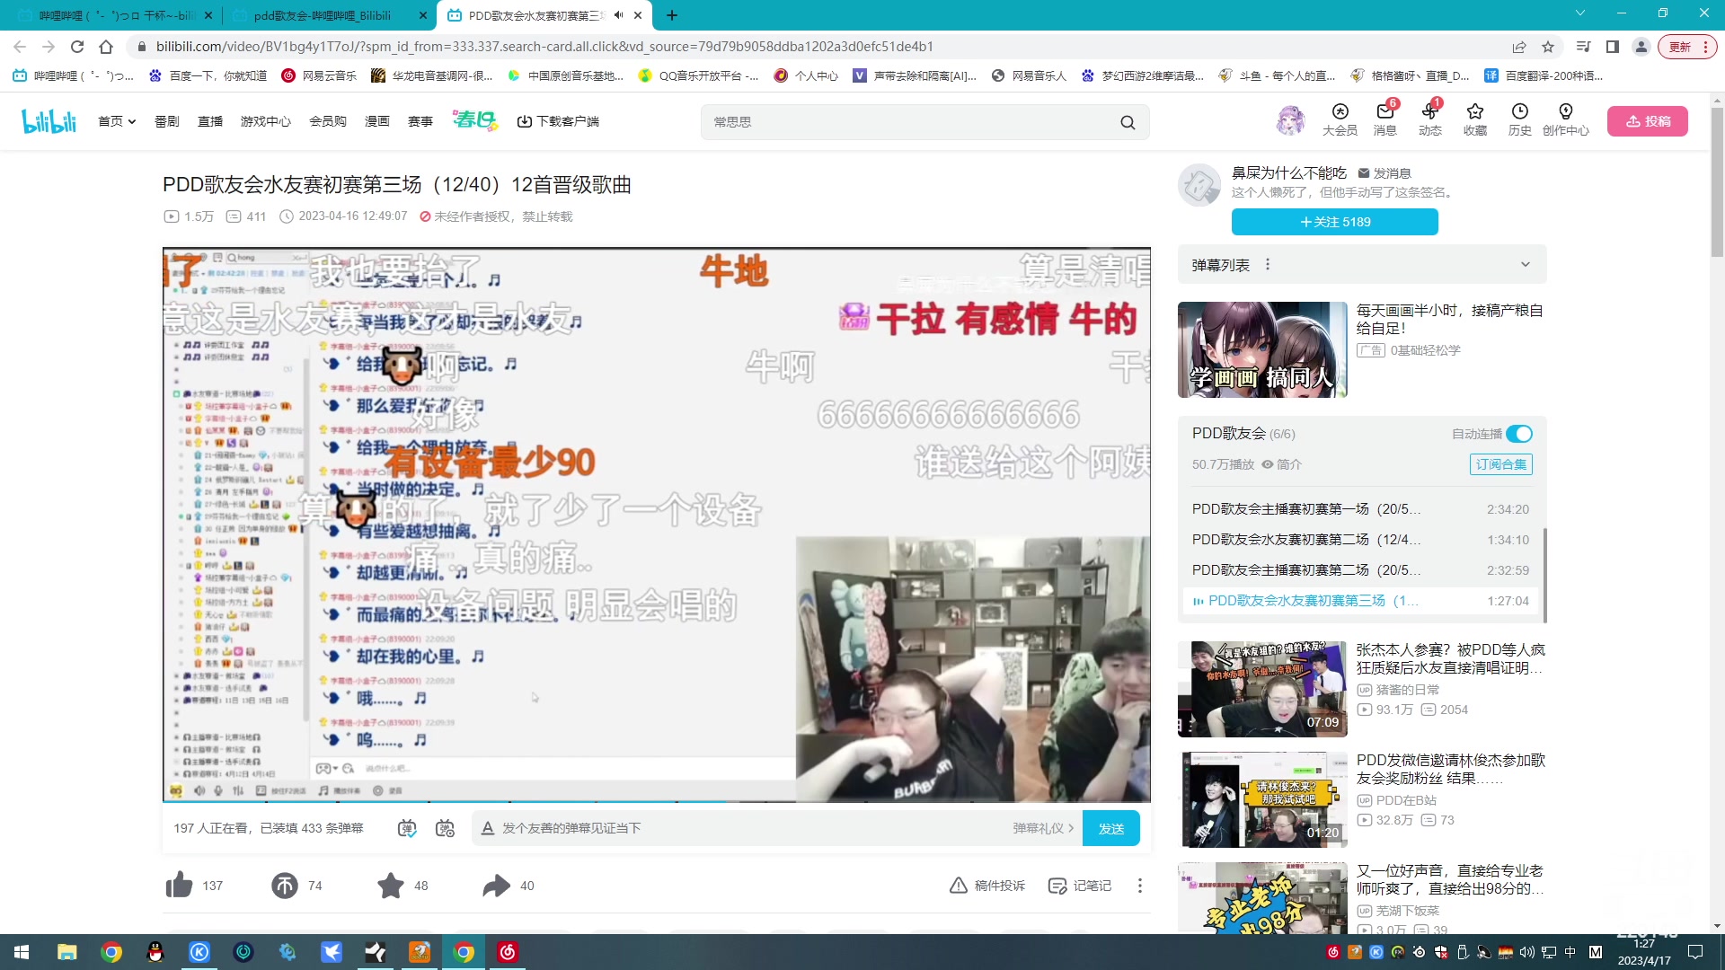Open the 创作中心 creator center icon
The width and height of the screenshot is (1725, 970).
pyautogui.click(x=1565, y=119)
